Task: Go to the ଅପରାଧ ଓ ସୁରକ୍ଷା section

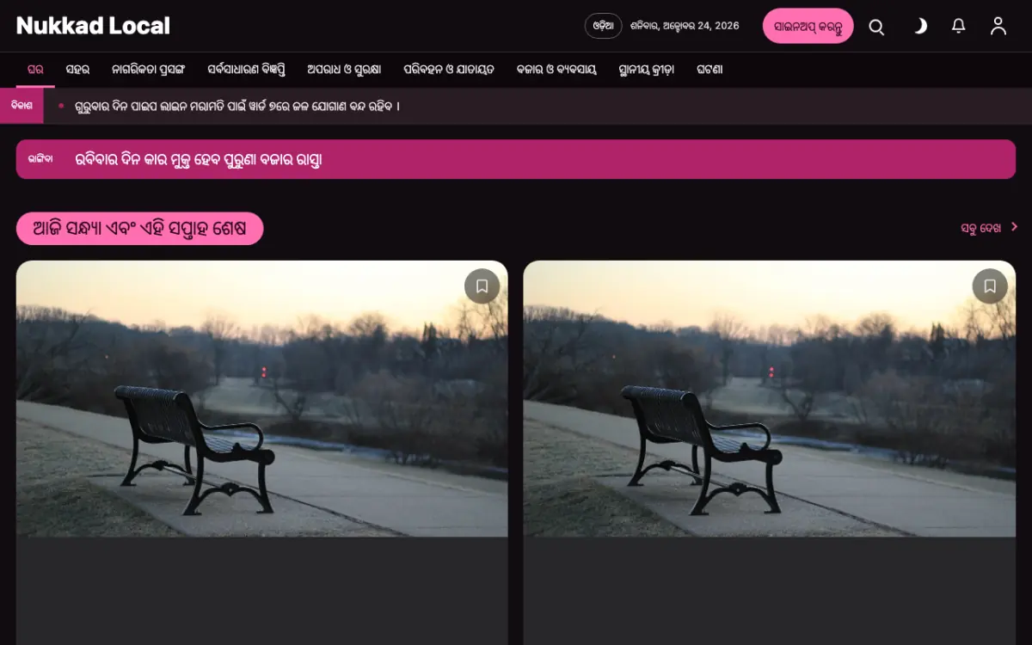Action: coord(344,70)
